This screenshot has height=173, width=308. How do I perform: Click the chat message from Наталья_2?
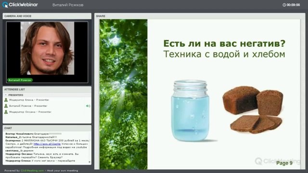coord(31,137)
